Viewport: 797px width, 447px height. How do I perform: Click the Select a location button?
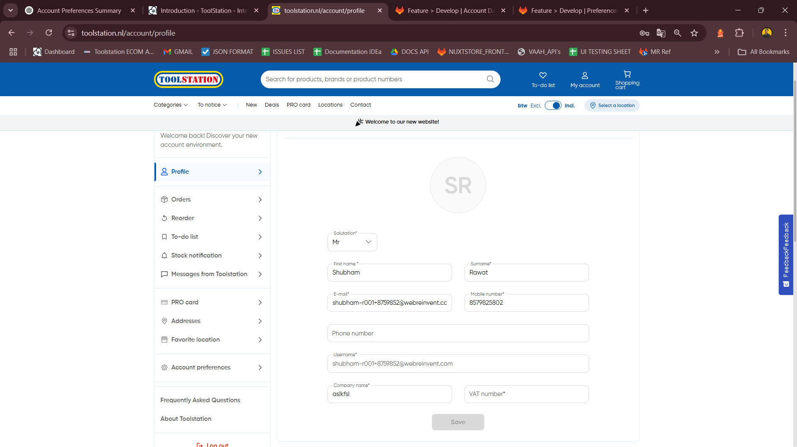click(x=612, y=105)
